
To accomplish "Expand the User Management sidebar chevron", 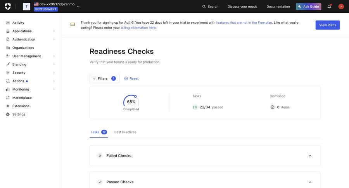I will point(54,56).
